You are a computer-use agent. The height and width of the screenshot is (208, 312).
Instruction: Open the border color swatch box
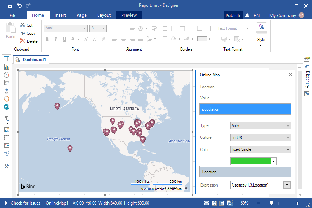pyautogui.click(x=202, y=38)
